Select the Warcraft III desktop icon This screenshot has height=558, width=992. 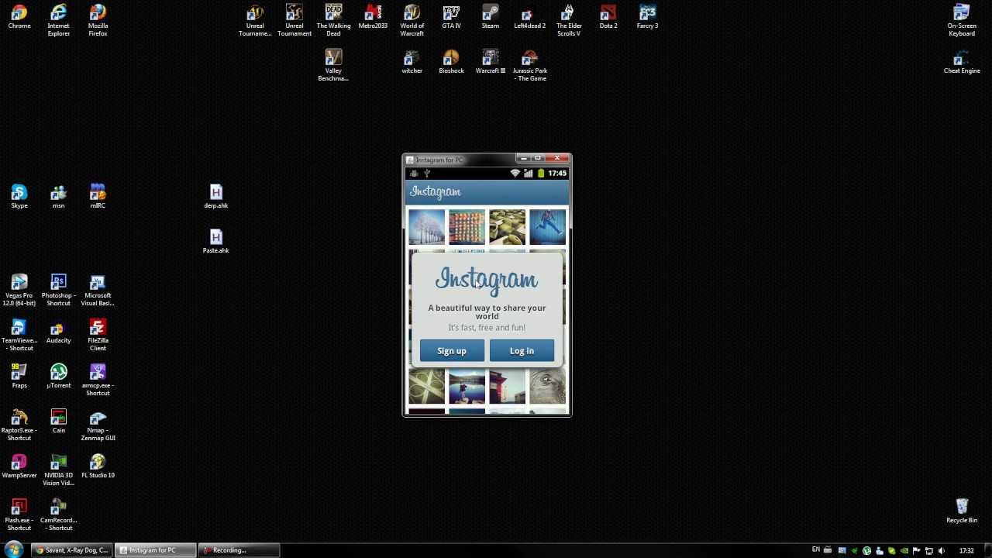click(x=491, y=62)
